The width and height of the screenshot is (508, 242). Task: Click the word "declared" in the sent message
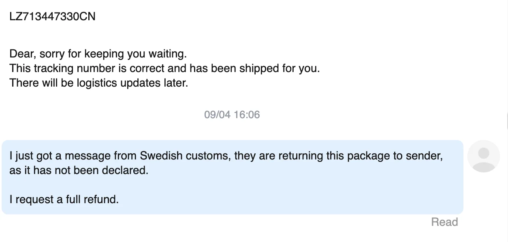126,170
